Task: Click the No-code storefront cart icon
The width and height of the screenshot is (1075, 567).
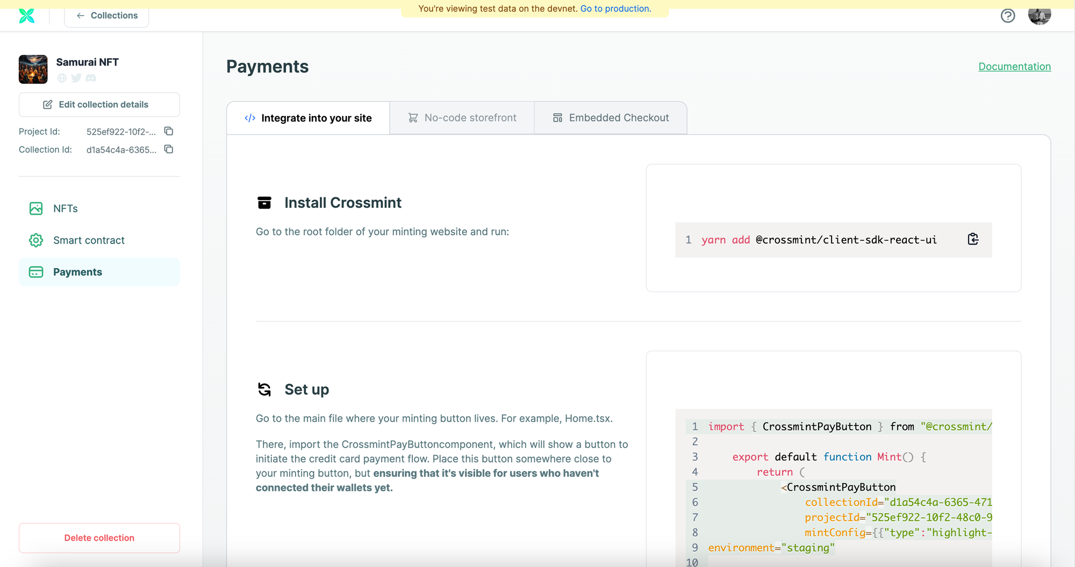Action: click(x=413, y=118)
